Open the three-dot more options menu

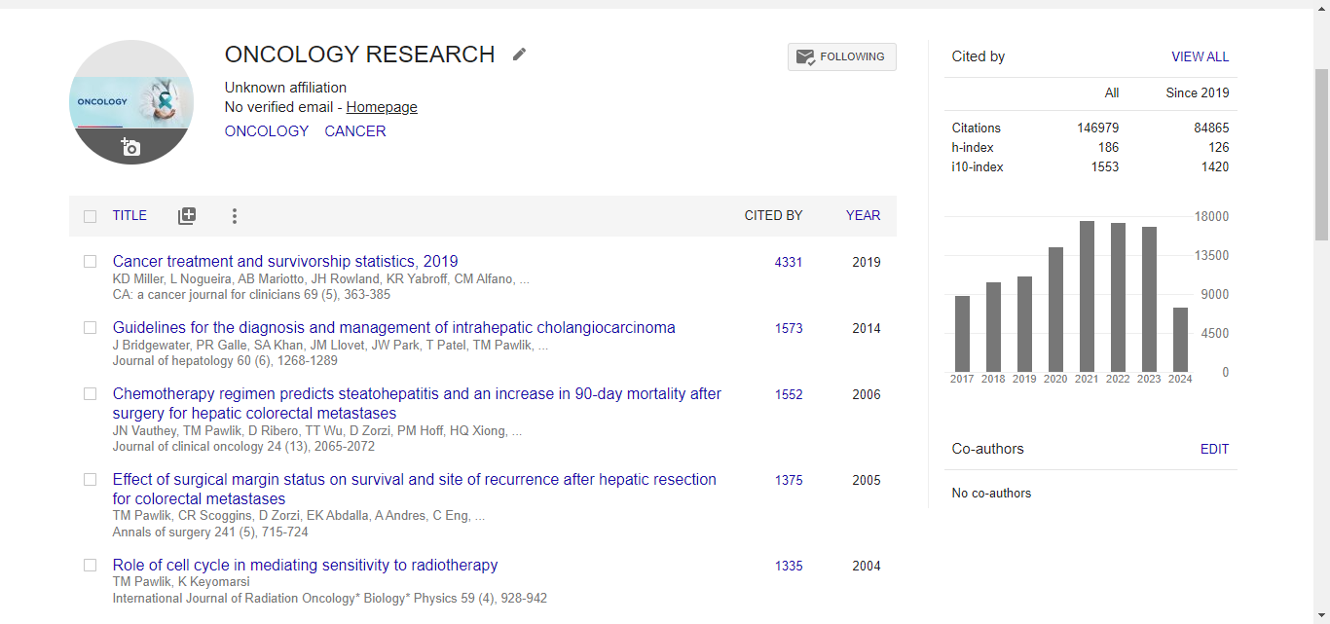(235, 216)
